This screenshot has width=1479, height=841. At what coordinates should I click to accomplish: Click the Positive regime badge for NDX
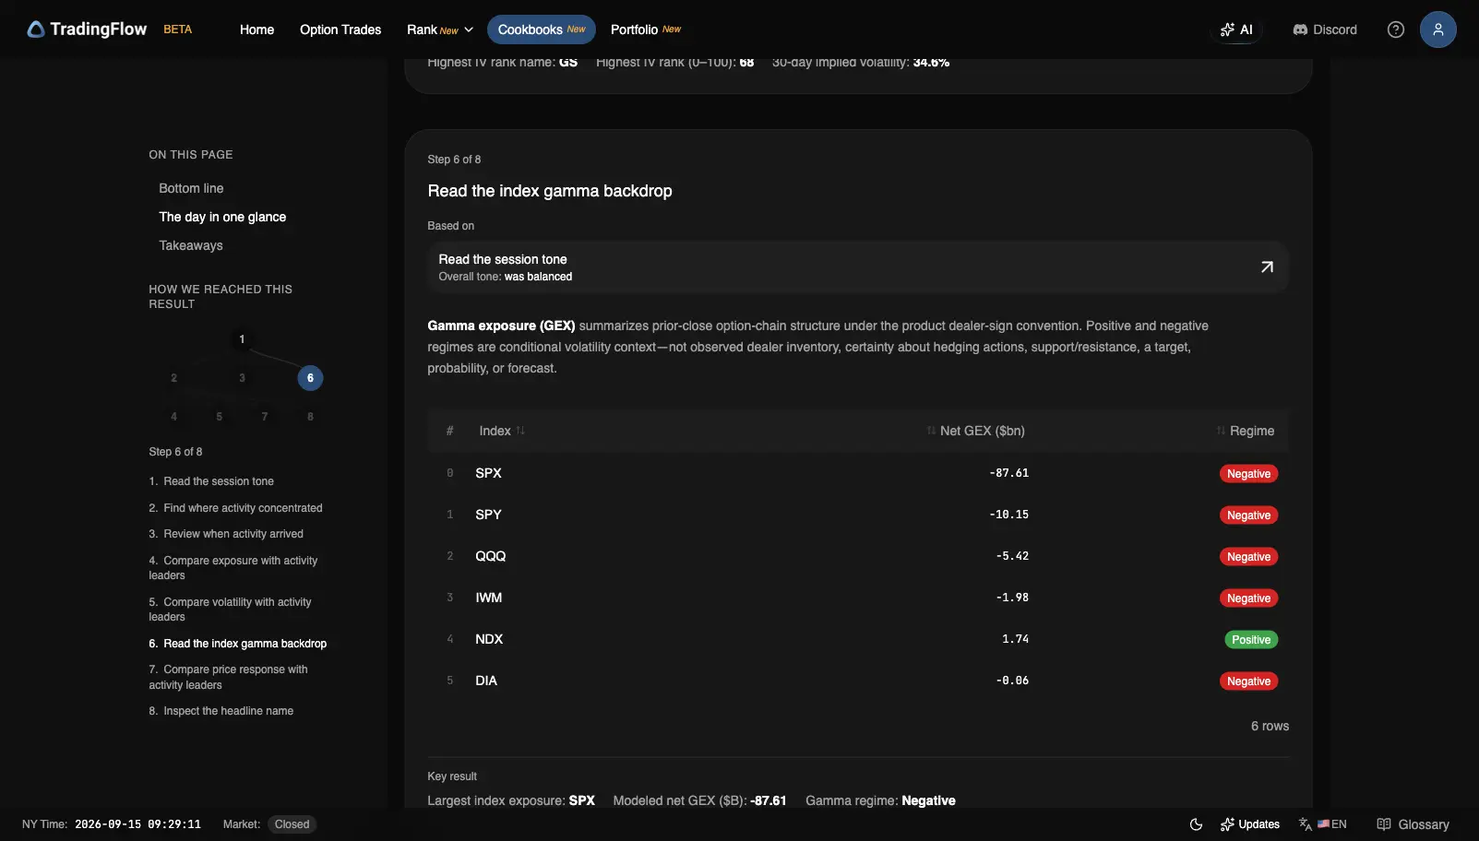[x=1251, y=640]
